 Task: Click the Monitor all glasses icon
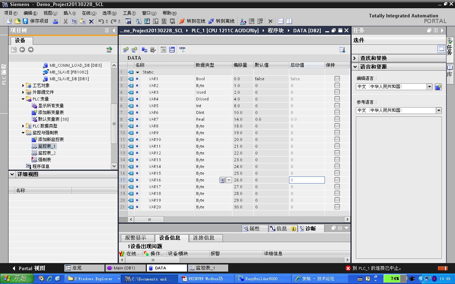pyautogui.click(x=182, y=50)
